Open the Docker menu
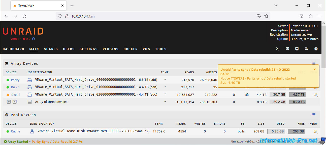The width and height of the screenshot is (326, 145). [x=131, y=49]
